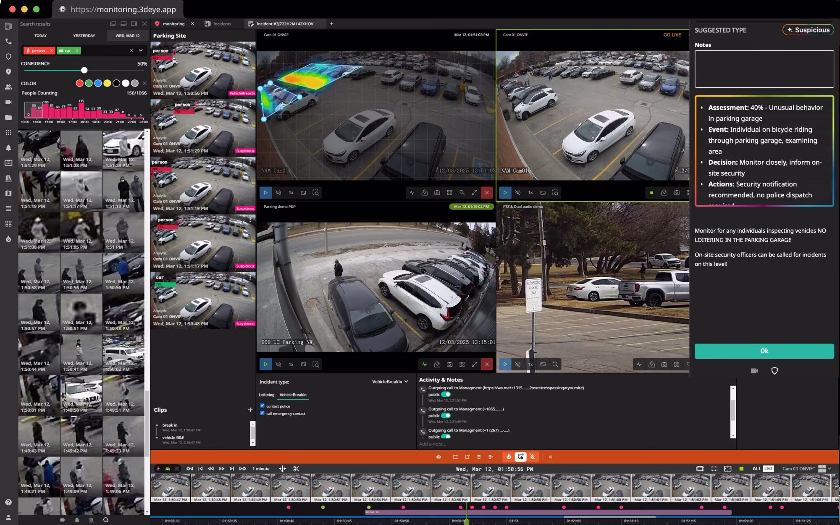The width and height of the screenshot is (840, 525).
Task: Toggle public switch for +1855 outgoing call
Action: tap(446, 415)
